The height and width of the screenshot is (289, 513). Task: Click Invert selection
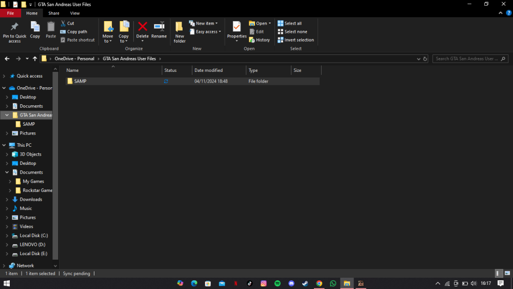click(296, 40)
